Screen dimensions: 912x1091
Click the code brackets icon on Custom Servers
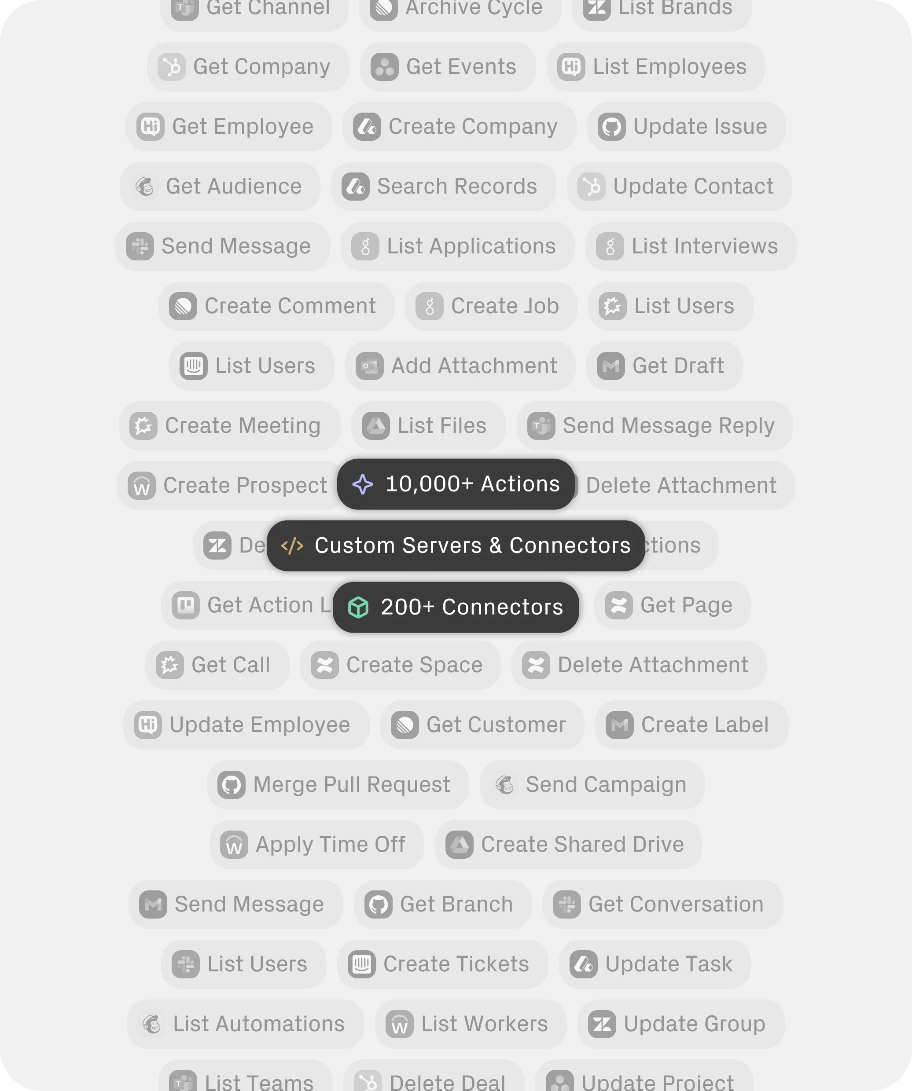tap(292, 545)
